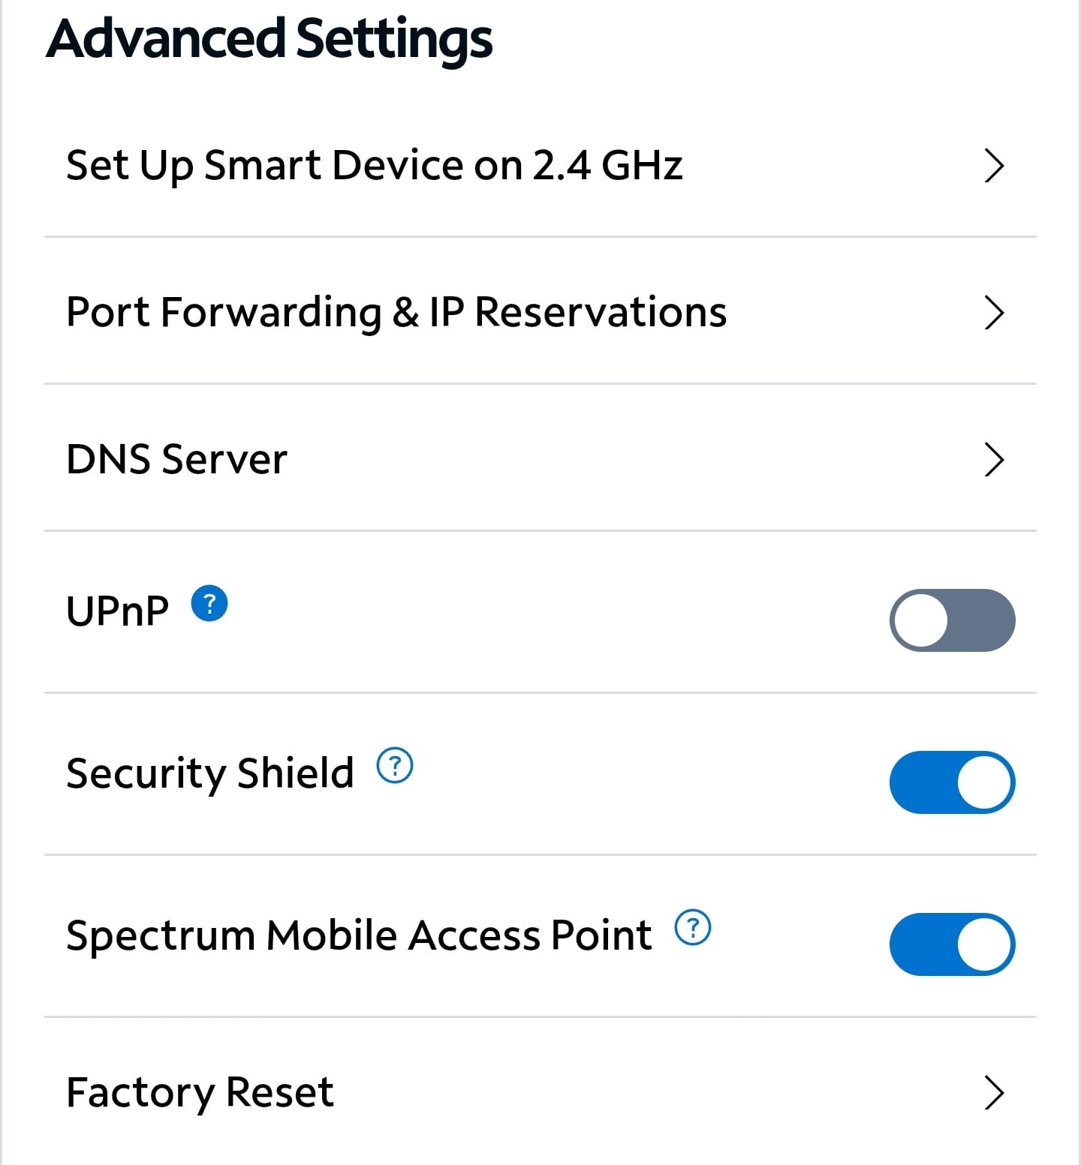The width and height of the screenshot is (1081, 1165).
Task: Select the DNS Server menu entry
Action: (x=540, y=458)
